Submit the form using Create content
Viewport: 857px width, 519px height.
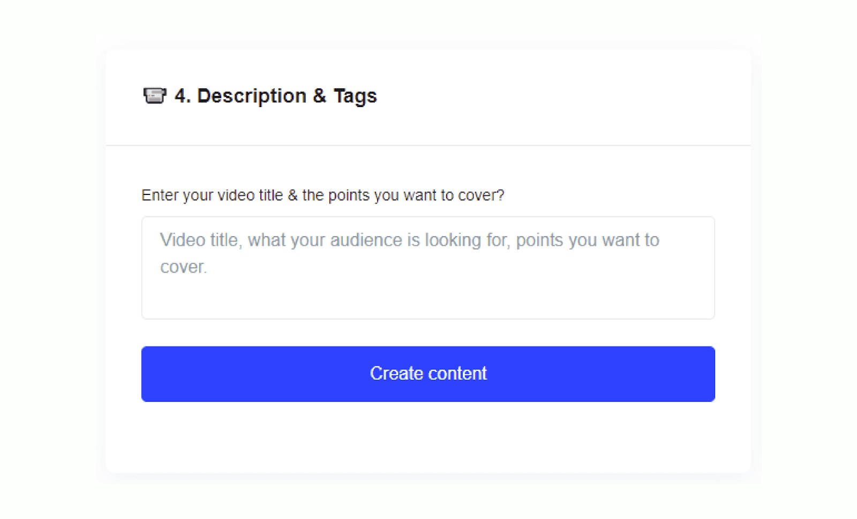428,374
